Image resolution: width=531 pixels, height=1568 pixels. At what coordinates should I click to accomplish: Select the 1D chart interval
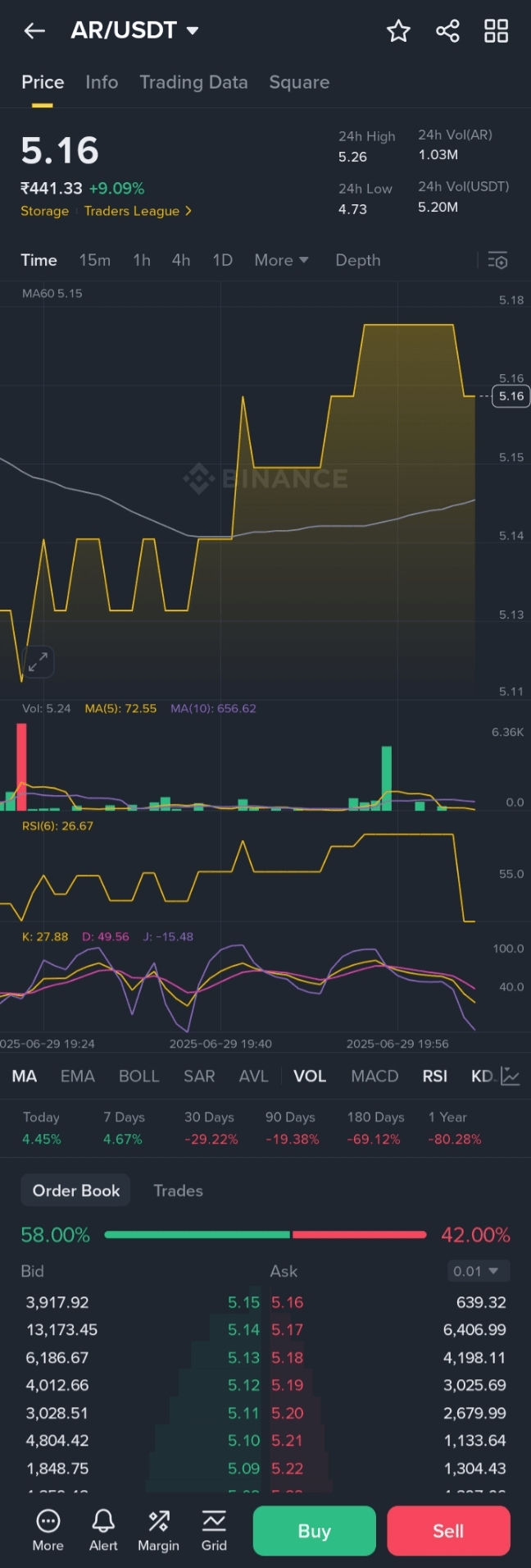[222, 260]
